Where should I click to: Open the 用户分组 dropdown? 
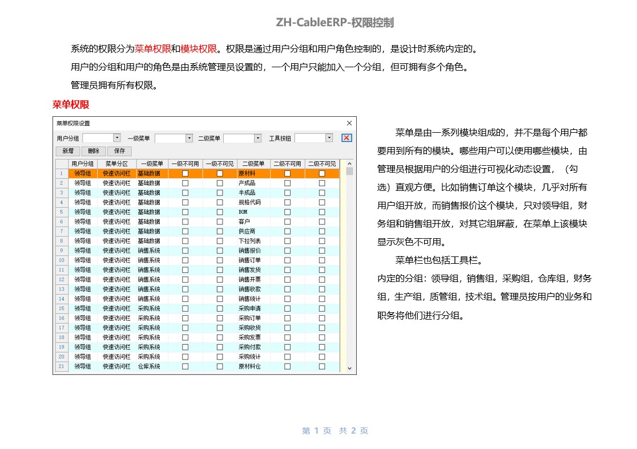pyautogui.click(x=117, y=138)
